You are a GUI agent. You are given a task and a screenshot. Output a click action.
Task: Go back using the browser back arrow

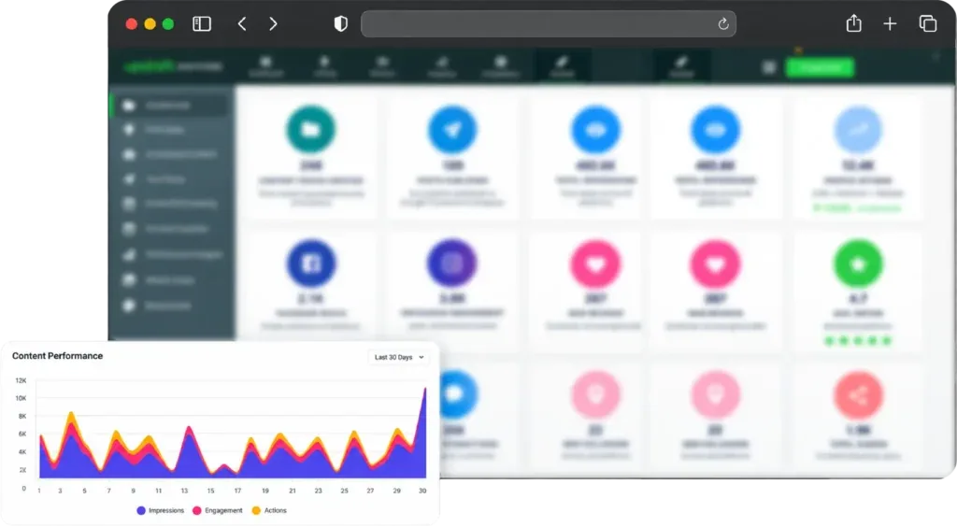(x=242, y=23)
